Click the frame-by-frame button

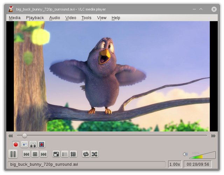pyautogui.click(x=42, y=144)
